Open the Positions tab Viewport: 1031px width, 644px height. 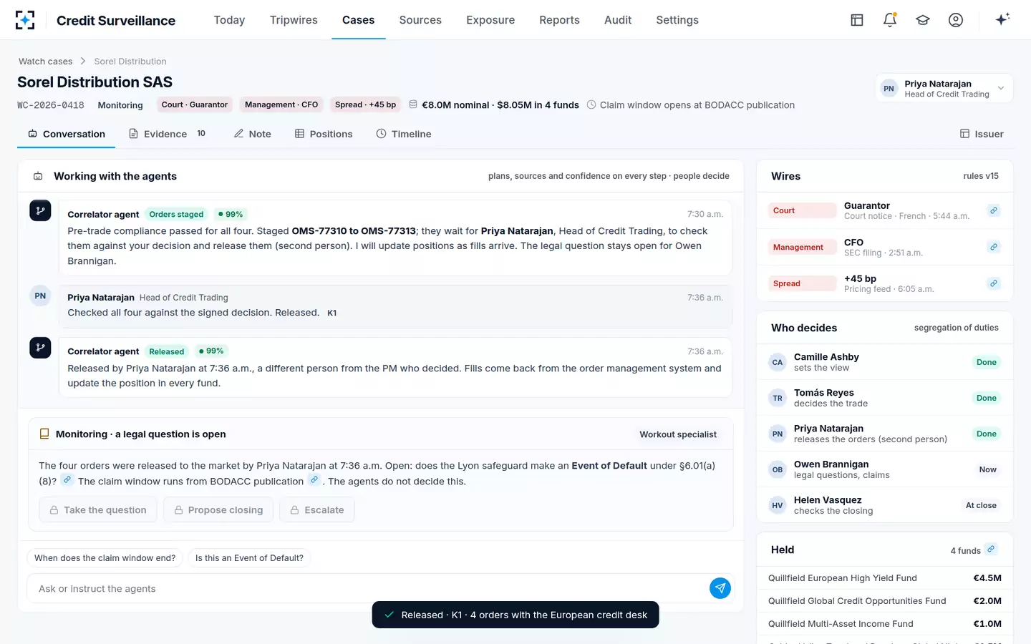click(x=324, y=134)
